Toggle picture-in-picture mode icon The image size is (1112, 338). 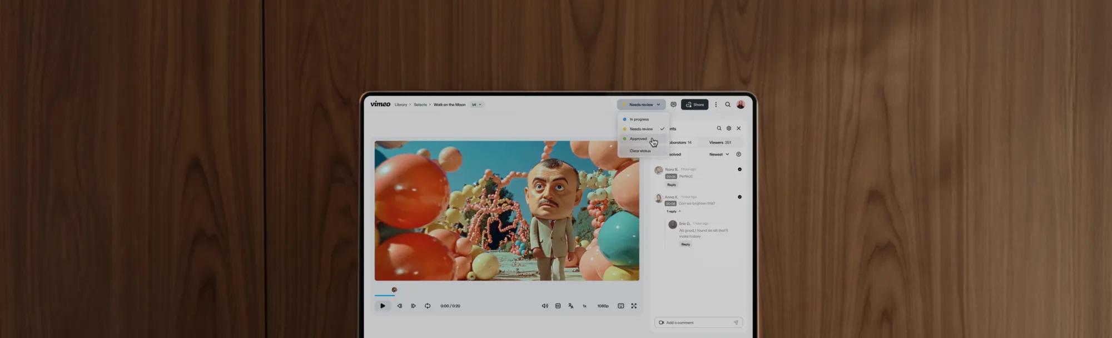(621, 306)
